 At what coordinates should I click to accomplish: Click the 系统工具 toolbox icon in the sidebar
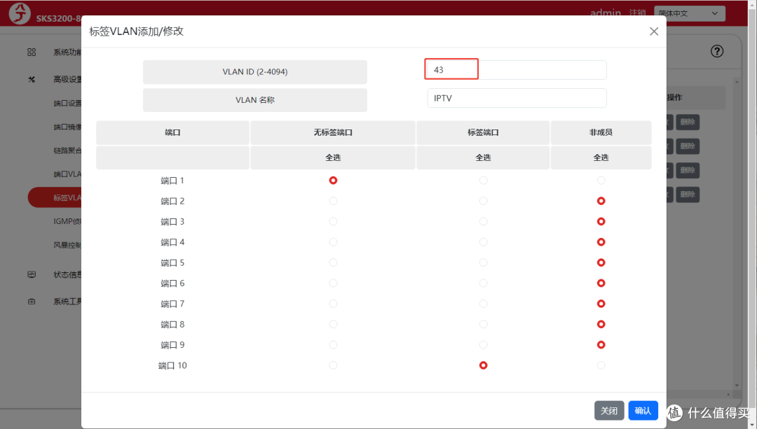[x=32, y=302]
